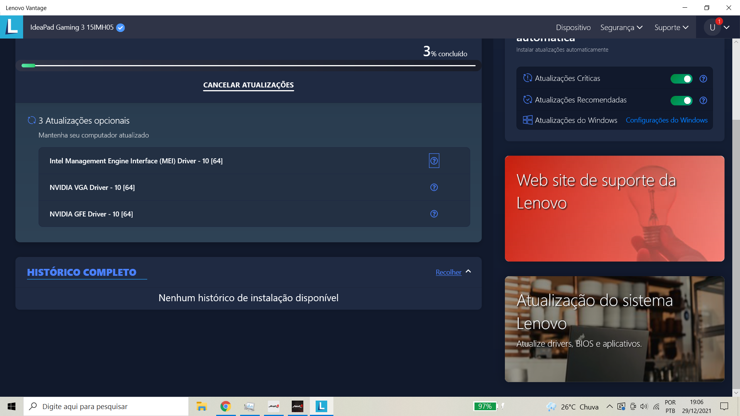Show hidden system tray icons
Image resolution: width=740 pixels, height=416 pixels.
click(x=609, y=406)
